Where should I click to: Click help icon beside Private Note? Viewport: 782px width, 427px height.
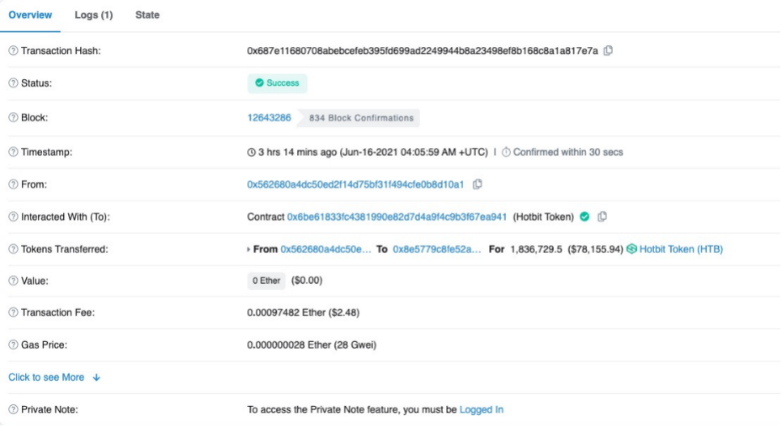13,410
